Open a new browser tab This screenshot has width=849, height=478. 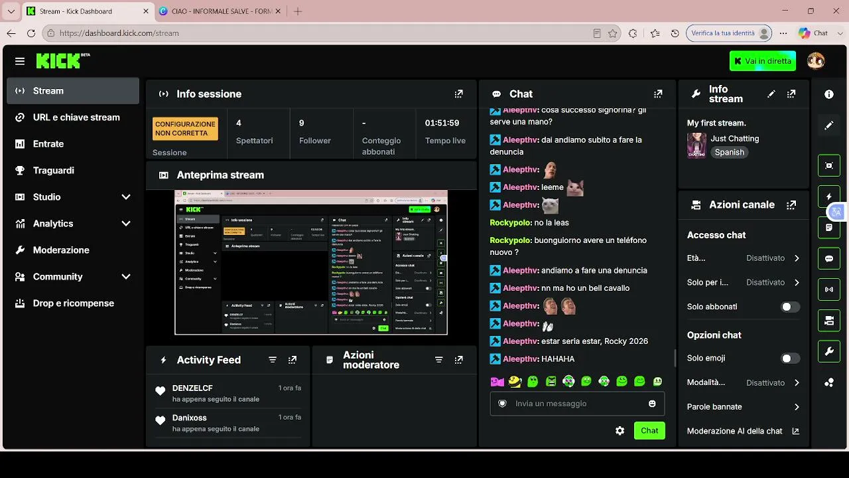tap(298, 11)
